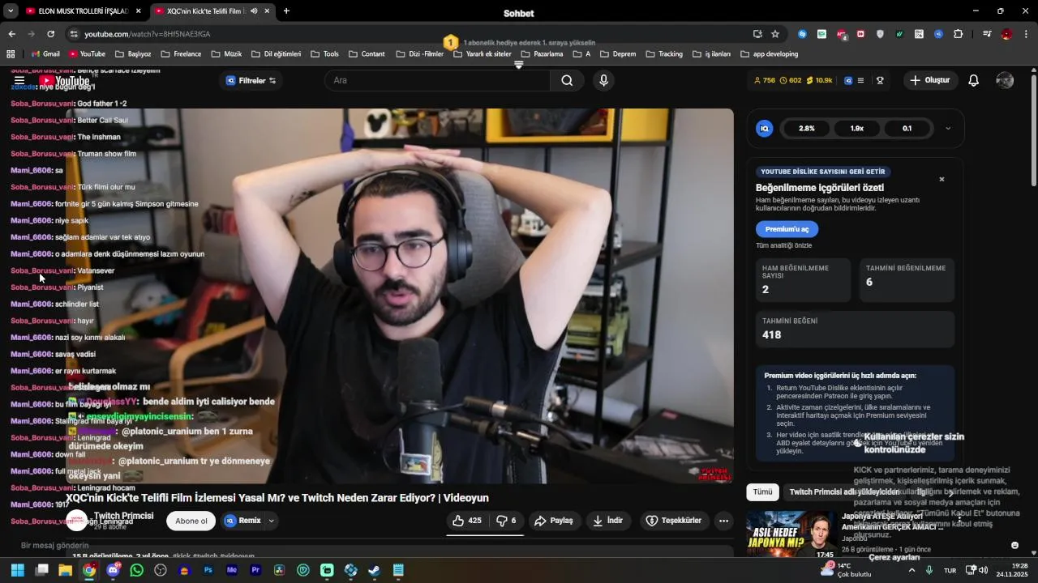
Task: Open the Japonya ATEŞE Atılıyor video thumbnail
Action: (791, 534)
